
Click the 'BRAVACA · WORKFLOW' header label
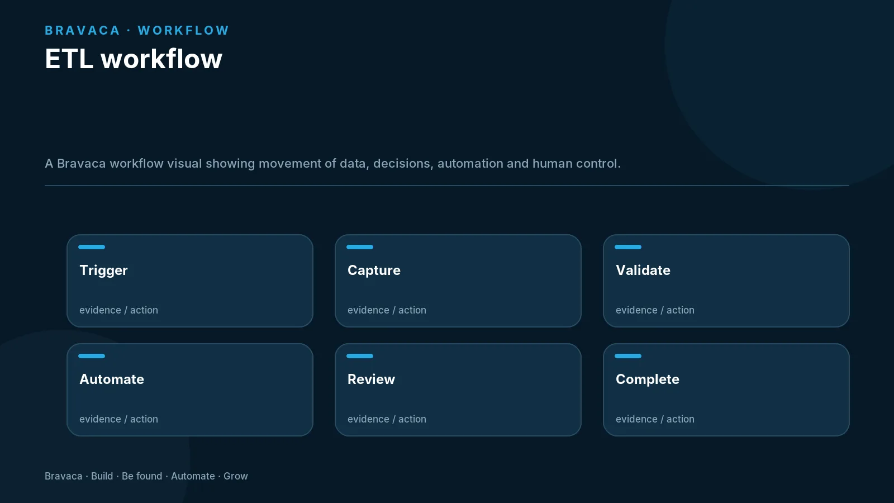click(137, 31)
